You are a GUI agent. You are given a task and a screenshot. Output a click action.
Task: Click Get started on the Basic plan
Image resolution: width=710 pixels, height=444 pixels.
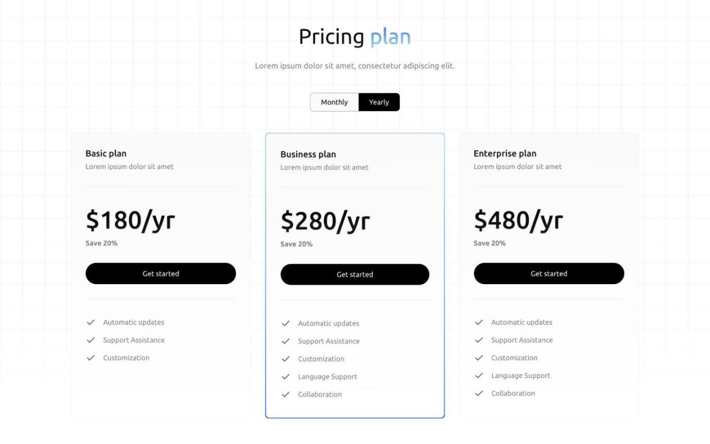(160, 273)
